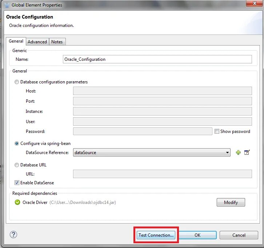Select Database configuration parameters radio button

16,82
